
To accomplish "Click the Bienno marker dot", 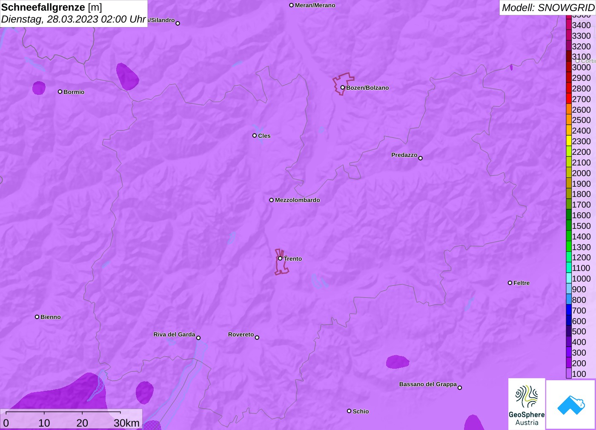I will (x=37, y=317).
